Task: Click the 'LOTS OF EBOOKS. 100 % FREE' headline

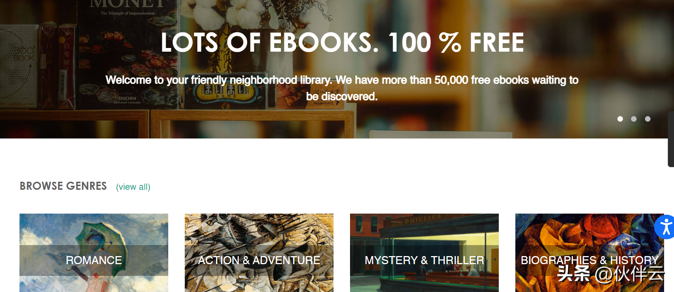Action: [342, 42]
